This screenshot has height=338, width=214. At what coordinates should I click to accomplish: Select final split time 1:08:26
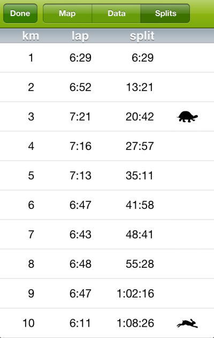pos(135,323)
